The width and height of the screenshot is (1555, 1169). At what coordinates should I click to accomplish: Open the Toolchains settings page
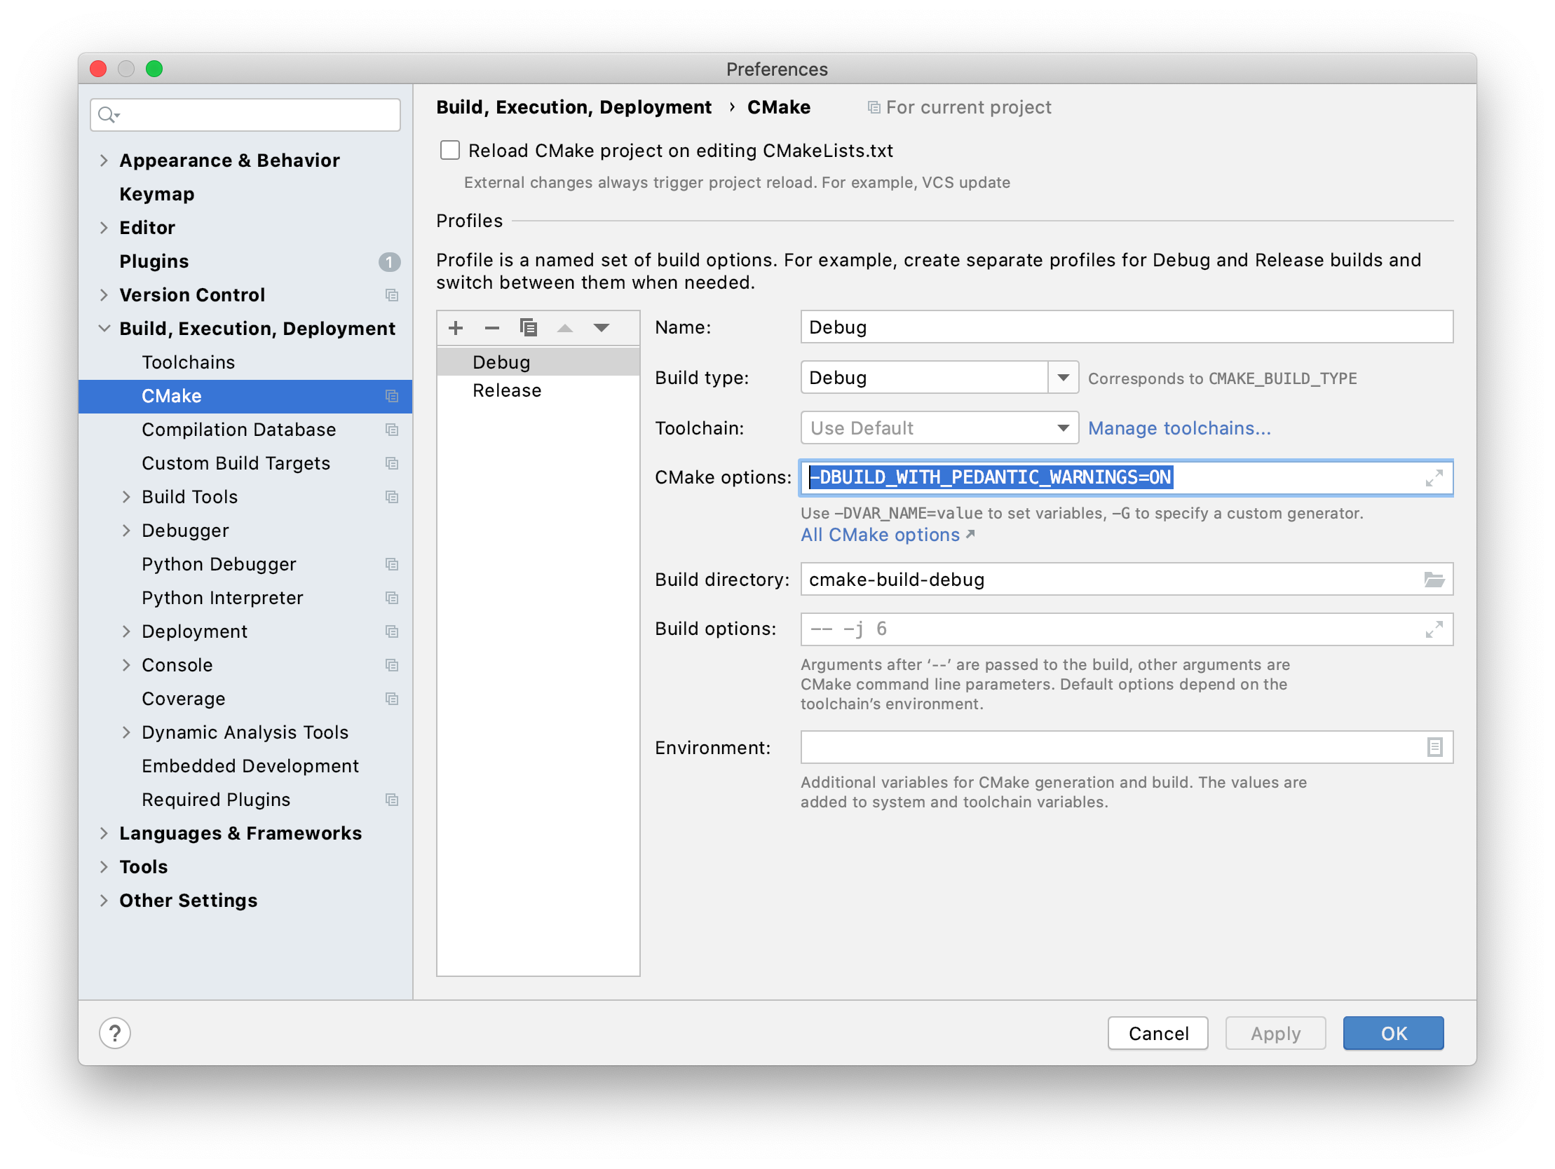tap(189, 362)
